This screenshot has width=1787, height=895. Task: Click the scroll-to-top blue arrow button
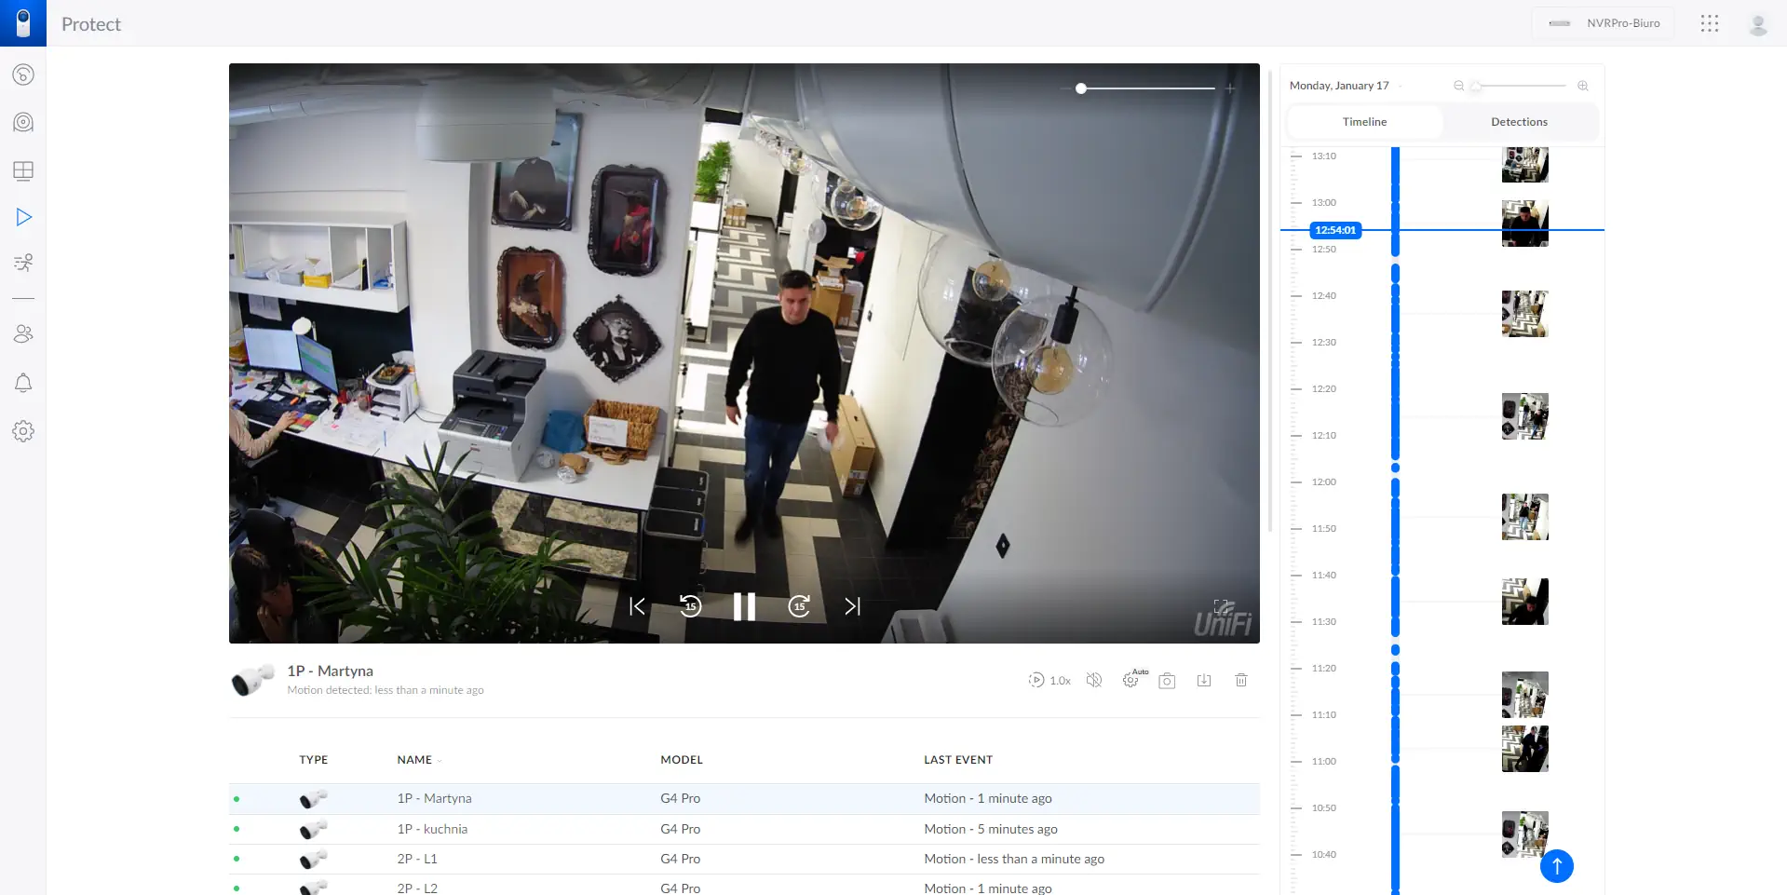(1556, 866)
